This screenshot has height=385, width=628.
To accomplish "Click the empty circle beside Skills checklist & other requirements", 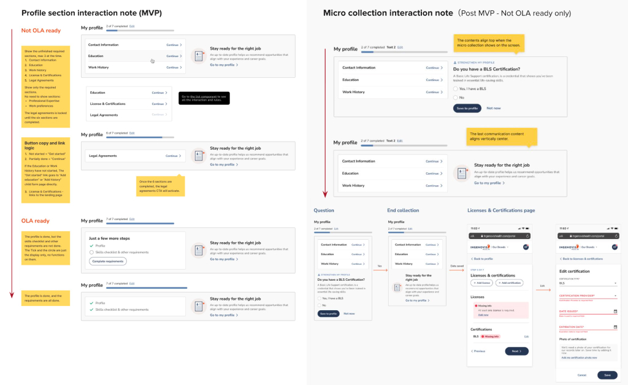I will tap(92, 253).
